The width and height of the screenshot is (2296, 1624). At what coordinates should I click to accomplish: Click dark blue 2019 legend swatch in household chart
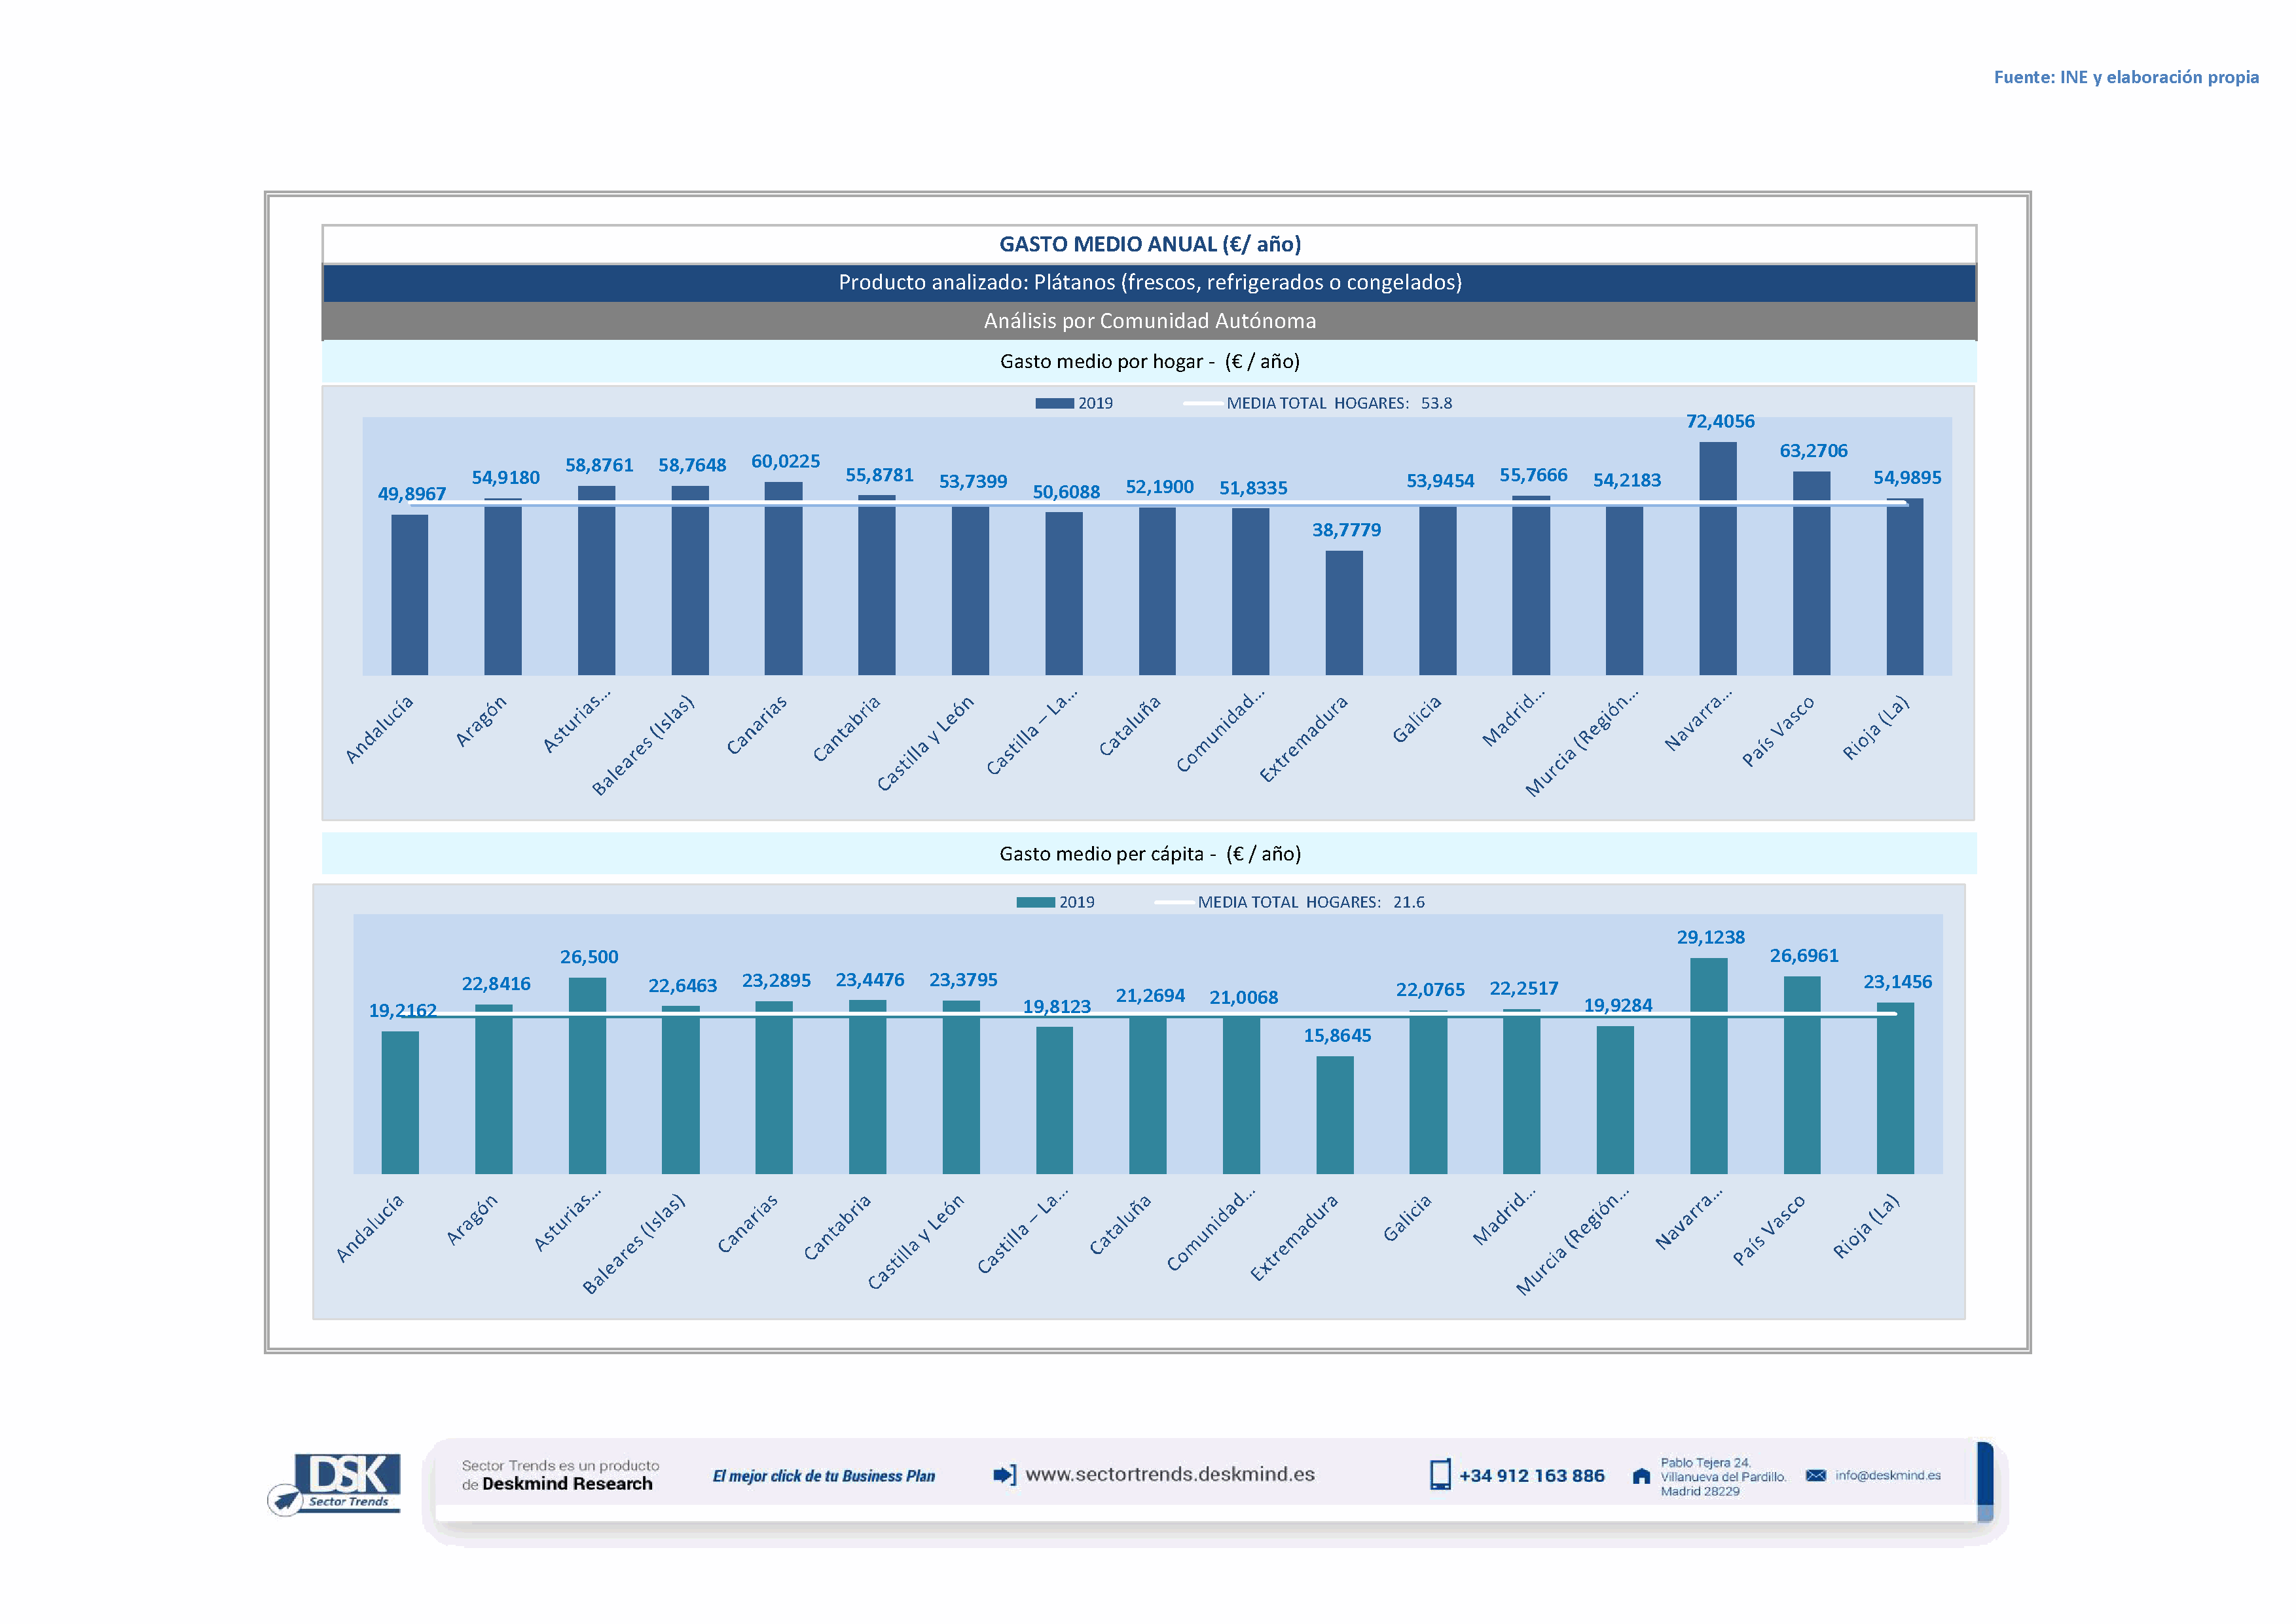(x=1054, y=403)
